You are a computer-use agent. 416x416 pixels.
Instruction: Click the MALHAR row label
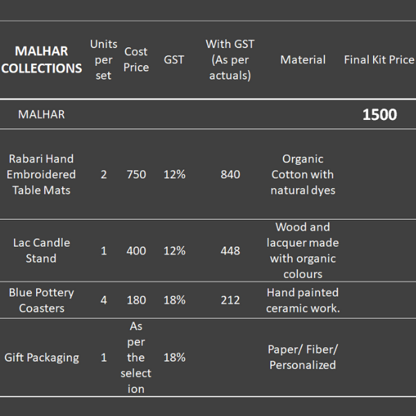click(x=42, y=114)
